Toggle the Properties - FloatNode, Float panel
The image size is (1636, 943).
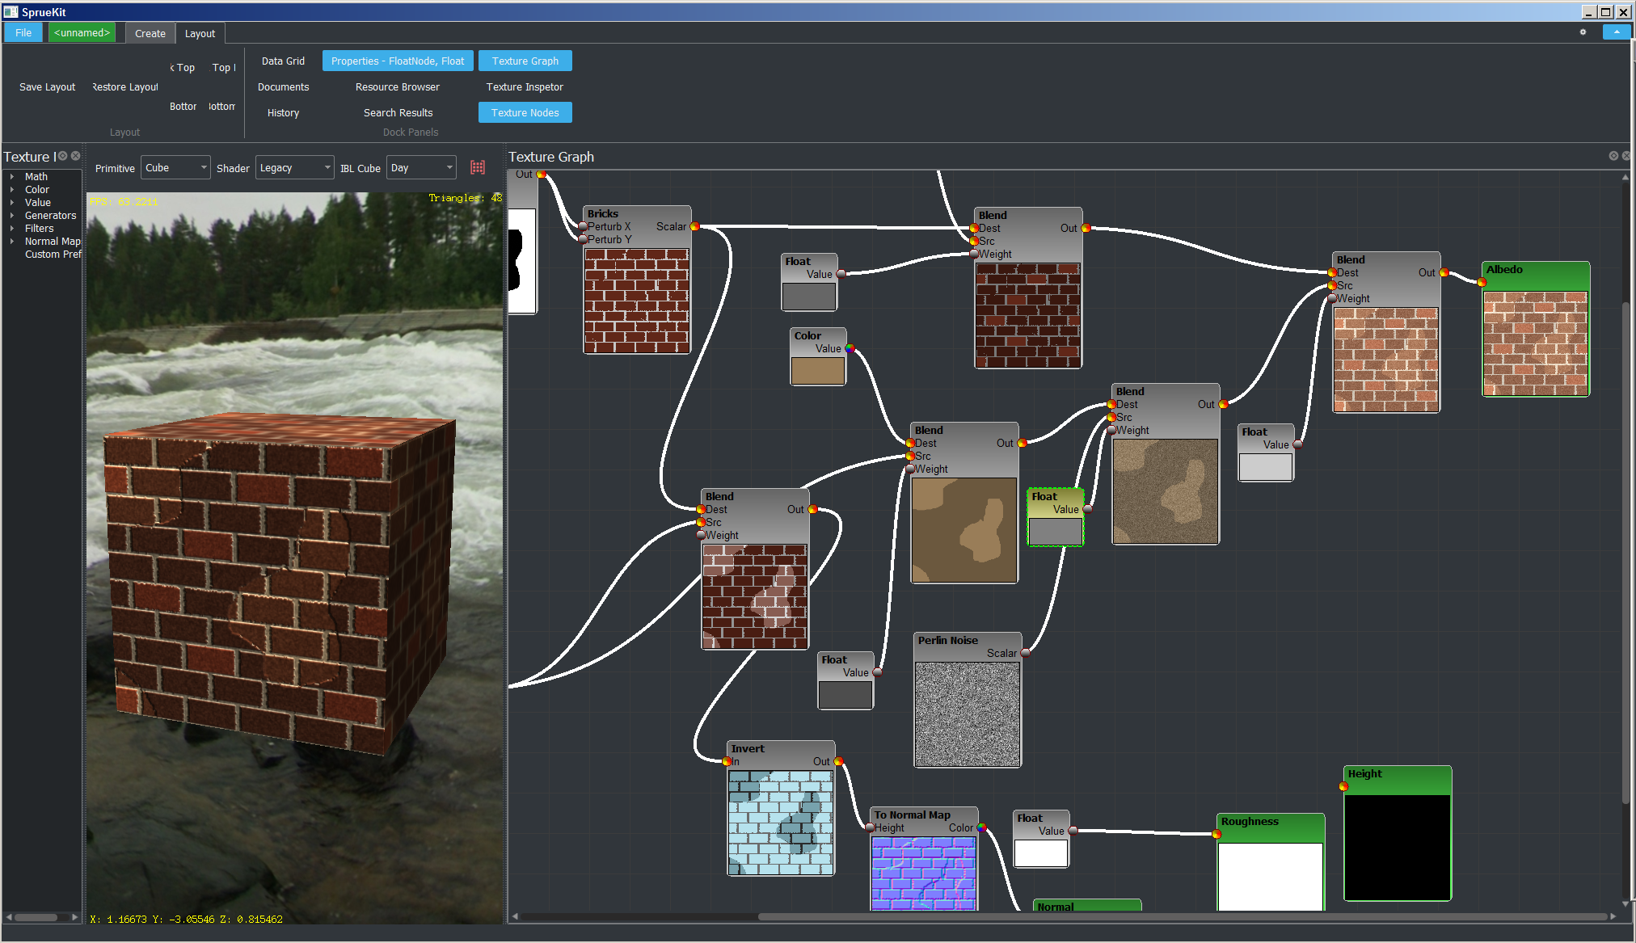click(397, 61)
